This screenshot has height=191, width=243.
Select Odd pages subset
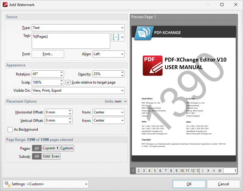pos(46,156)
